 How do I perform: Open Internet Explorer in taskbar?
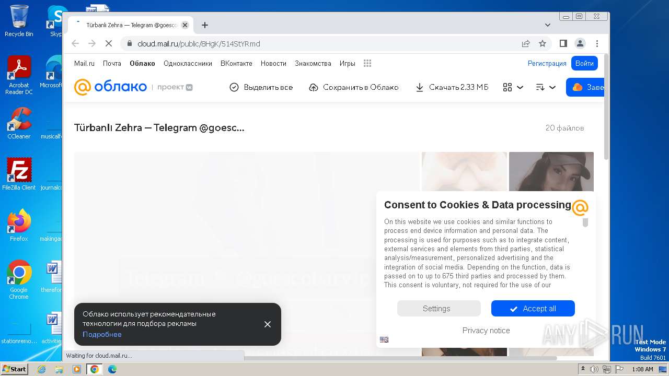click(41, 369)
